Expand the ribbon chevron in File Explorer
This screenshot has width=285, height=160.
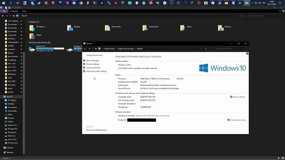pos(280,11)
